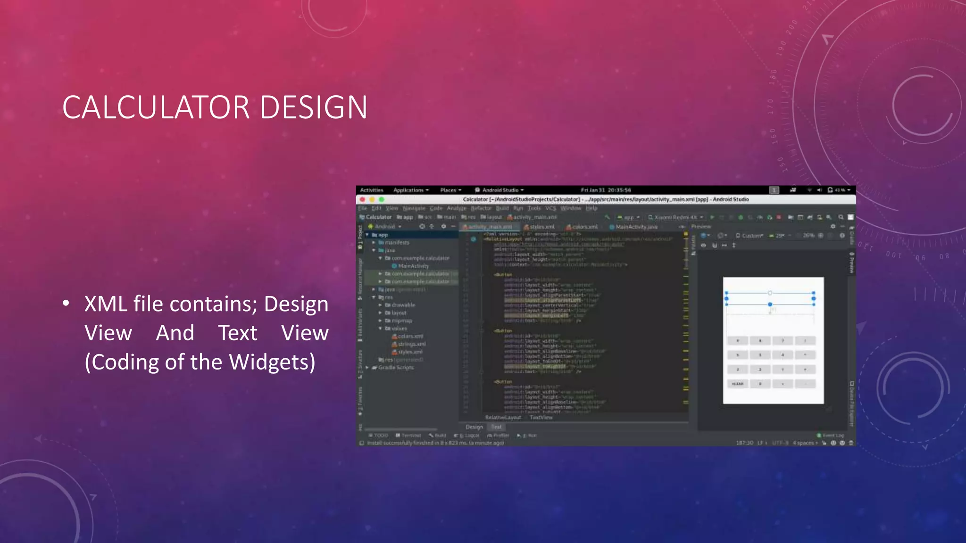Collapse the values folder in tree

[x=380, y=329]
